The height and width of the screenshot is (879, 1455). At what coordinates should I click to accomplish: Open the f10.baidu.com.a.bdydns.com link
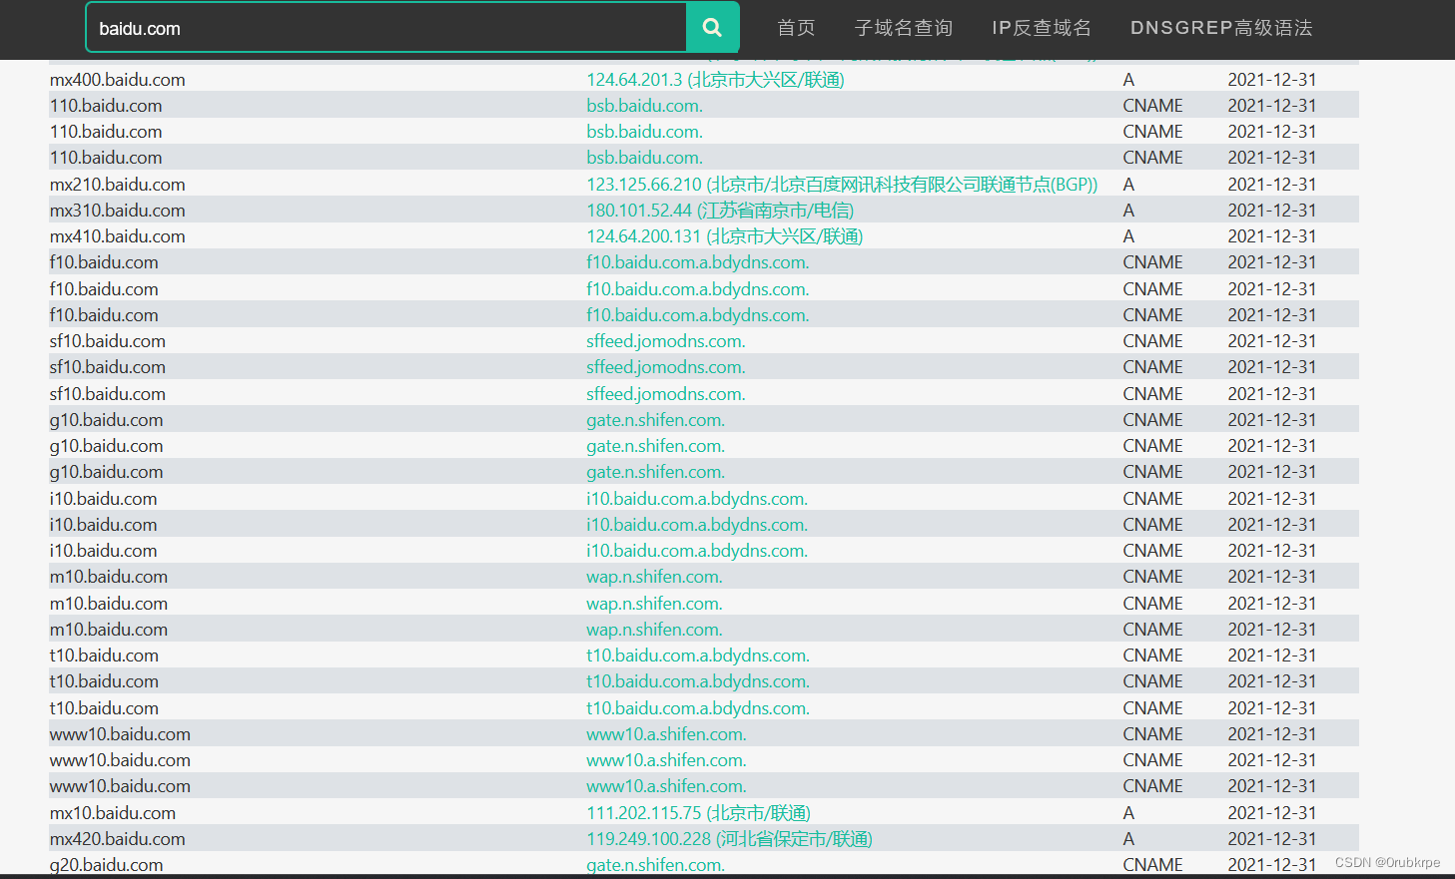(x=697, y=261)
